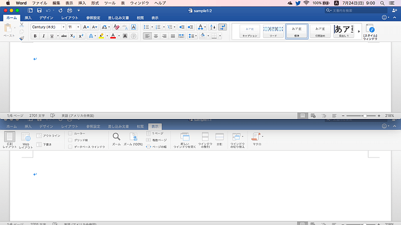This screenshot has width=401, height=225.
Task: Center align text
Action: coord(156,36)
